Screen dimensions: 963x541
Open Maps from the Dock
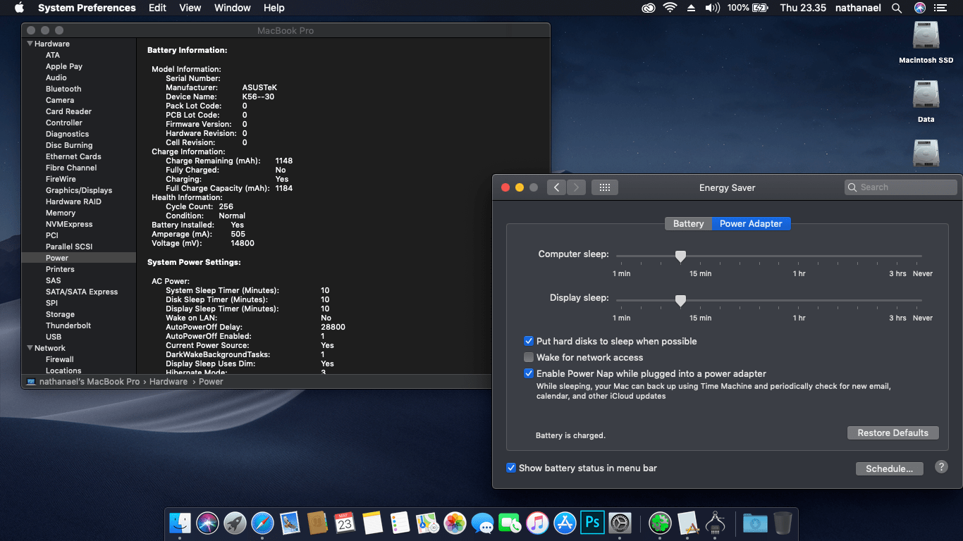coord(427,523)
